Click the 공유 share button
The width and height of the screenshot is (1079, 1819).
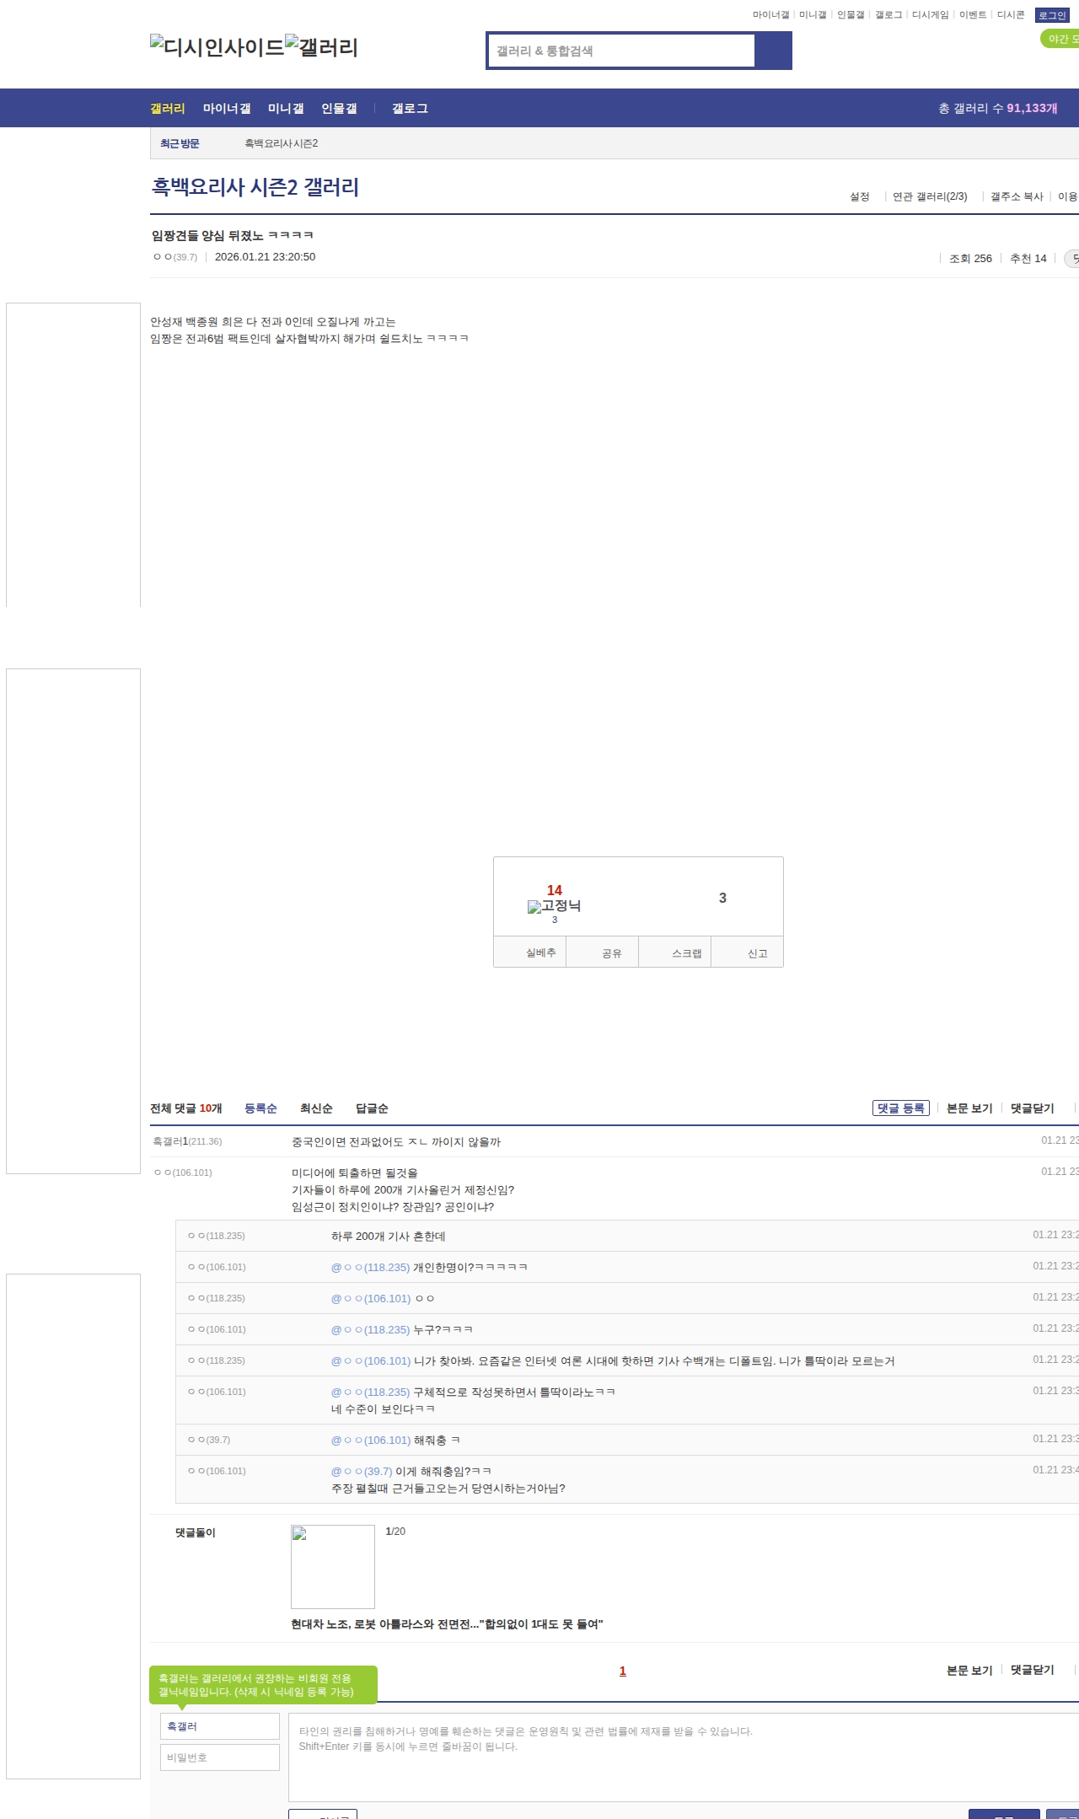[x=602, y=952]
